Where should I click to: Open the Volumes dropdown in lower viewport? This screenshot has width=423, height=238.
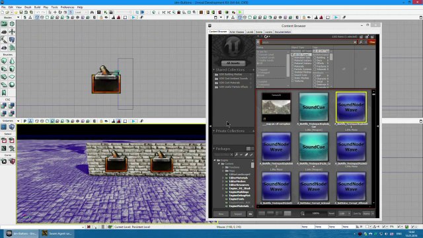(x=18, y=121)
